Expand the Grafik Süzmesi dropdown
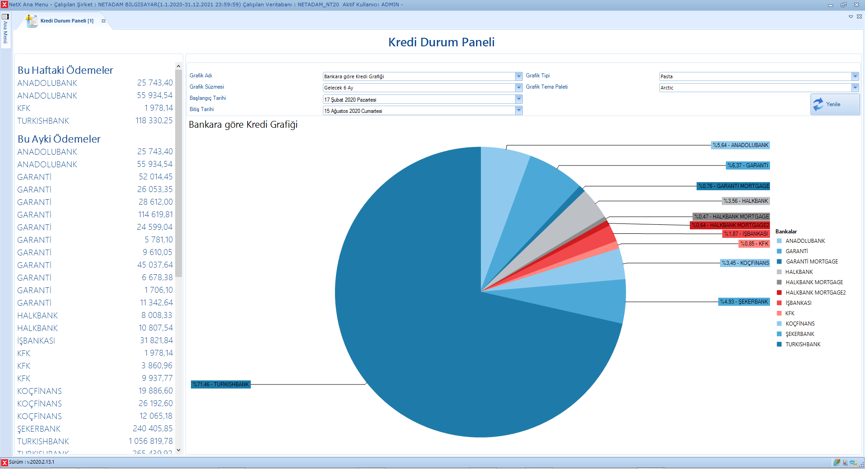865x469 pixels. [519, 88]
